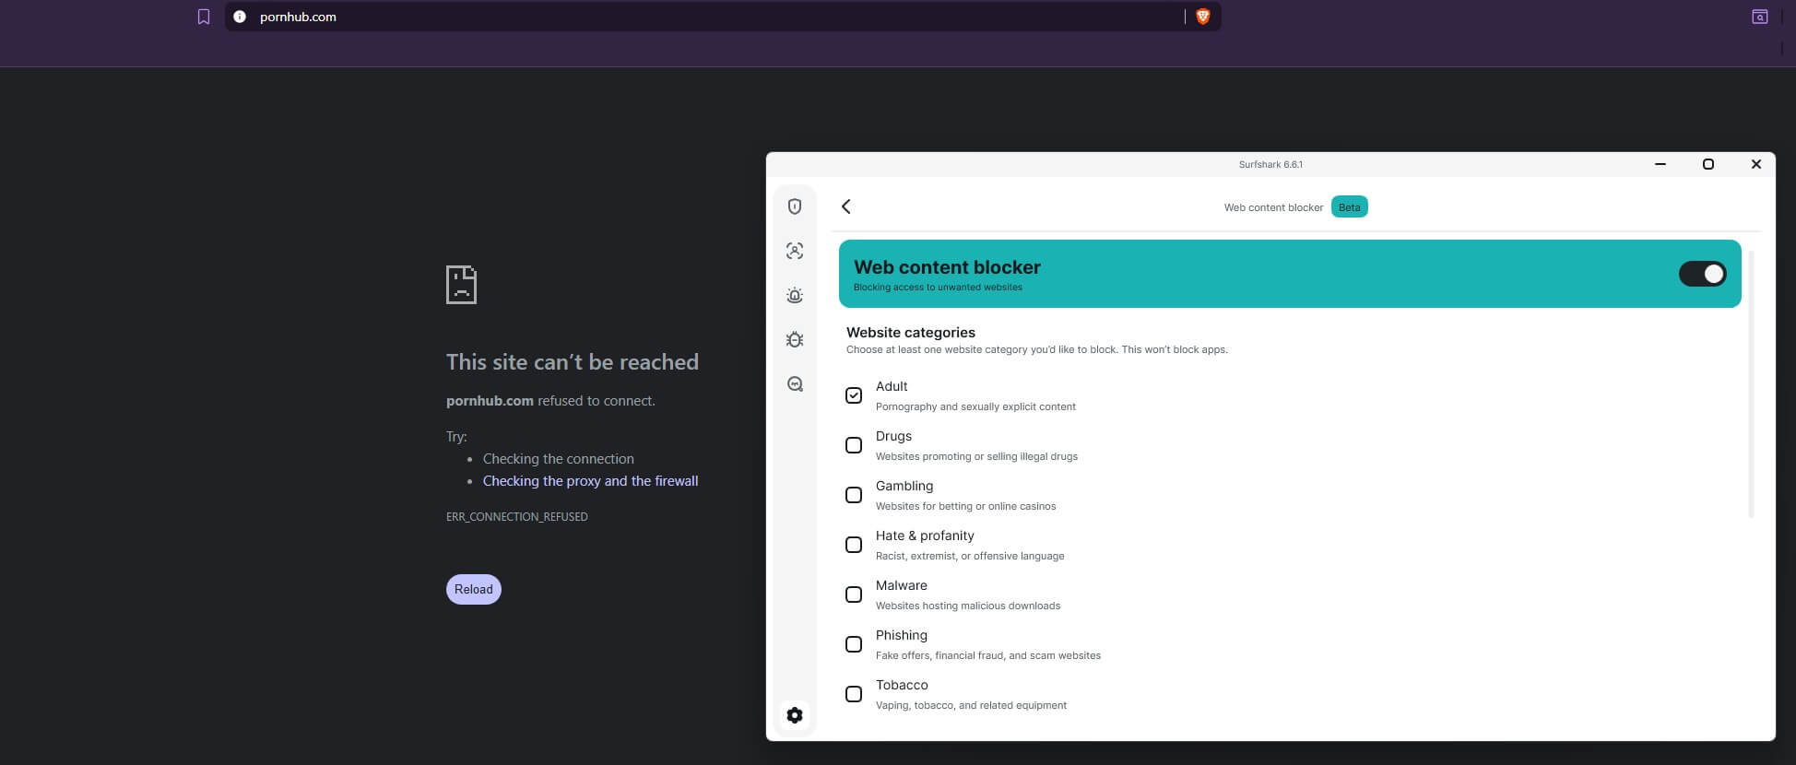Open Surfshark settings gear icon
This screenshot has width=1796, height=765.
[x=795, y=715]
